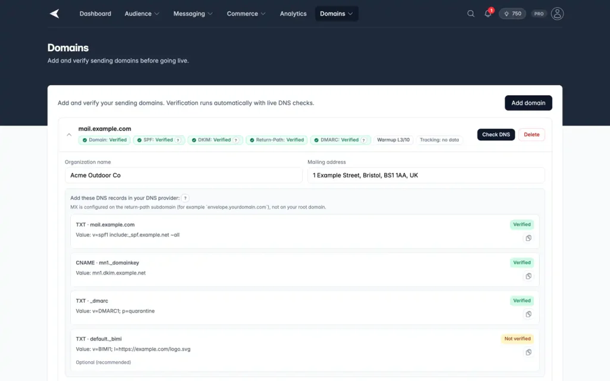
Task: Edit the Mailing address field
Action: (x=426, y=176)
